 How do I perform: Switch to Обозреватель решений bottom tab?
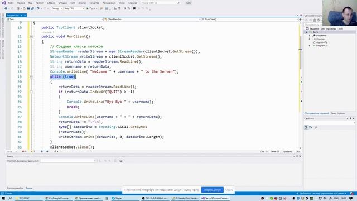(x=316, y=113)
